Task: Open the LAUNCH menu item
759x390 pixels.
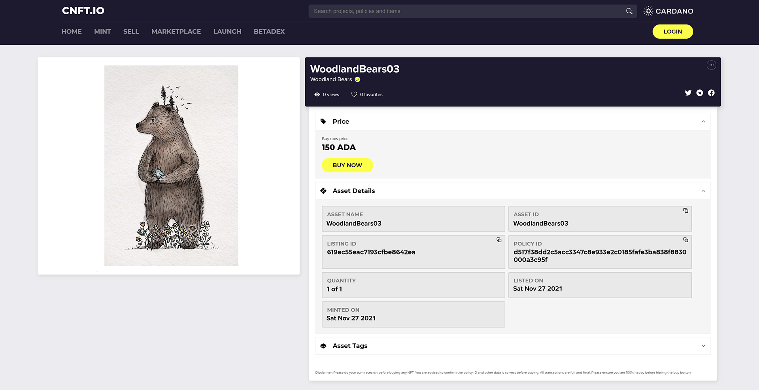Action: (227, 32)
